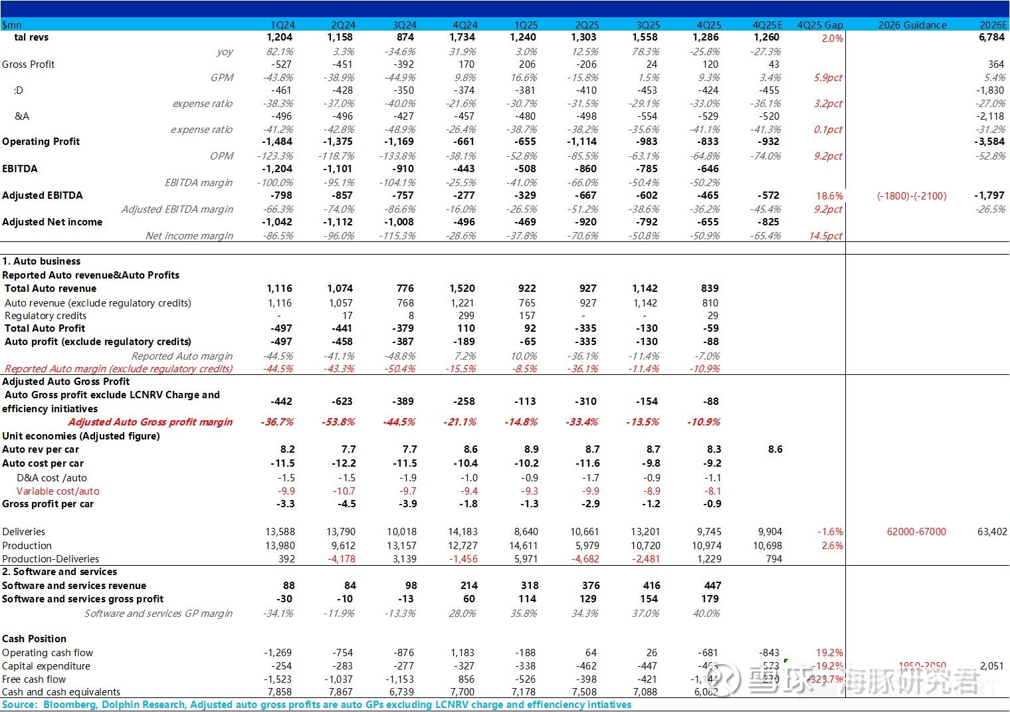Screen dimensions: 1010x712
Task: Click the Capital expenditure label
Action: (x=47, y=666)
